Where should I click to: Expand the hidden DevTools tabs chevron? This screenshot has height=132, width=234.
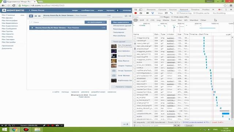[x=213, y=10]
